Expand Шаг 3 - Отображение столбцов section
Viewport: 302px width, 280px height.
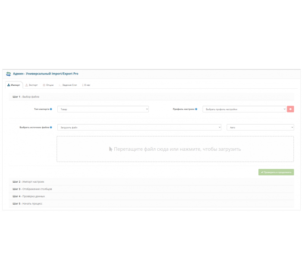[x=151, y=189]
